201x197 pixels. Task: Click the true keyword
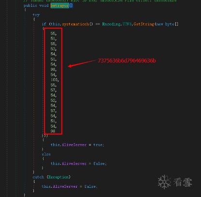click(x=98, y=145)
